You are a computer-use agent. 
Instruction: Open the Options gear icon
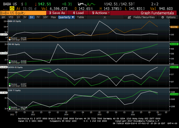pos(163,17)
